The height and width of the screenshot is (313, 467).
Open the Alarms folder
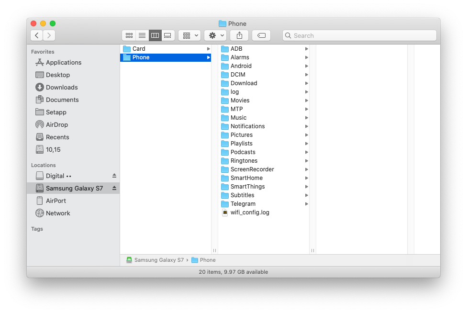coord(264,57)
